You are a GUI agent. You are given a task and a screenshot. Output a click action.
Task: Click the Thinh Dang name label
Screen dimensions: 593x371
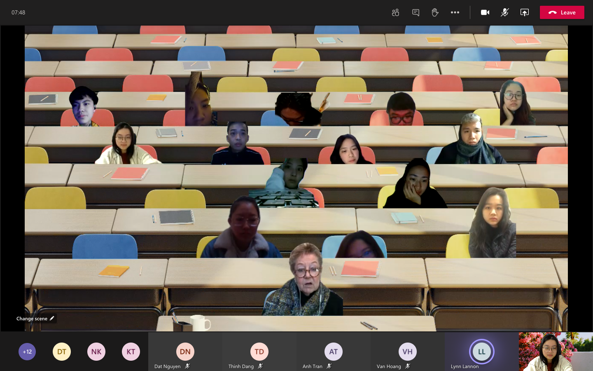click(241, 366)
